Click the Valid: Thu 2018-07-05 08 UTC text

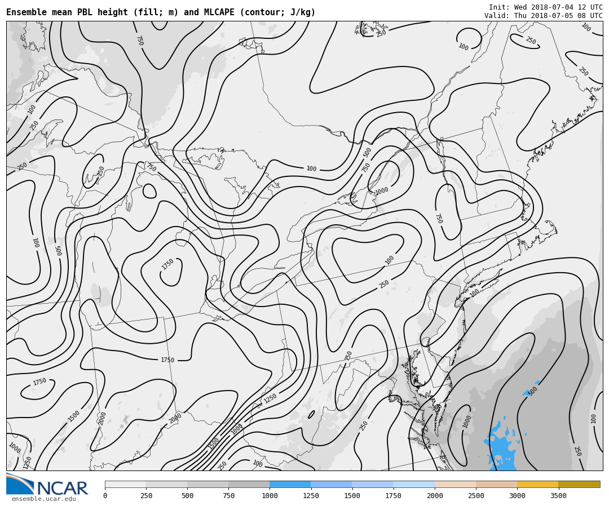[x=544, y=16]
